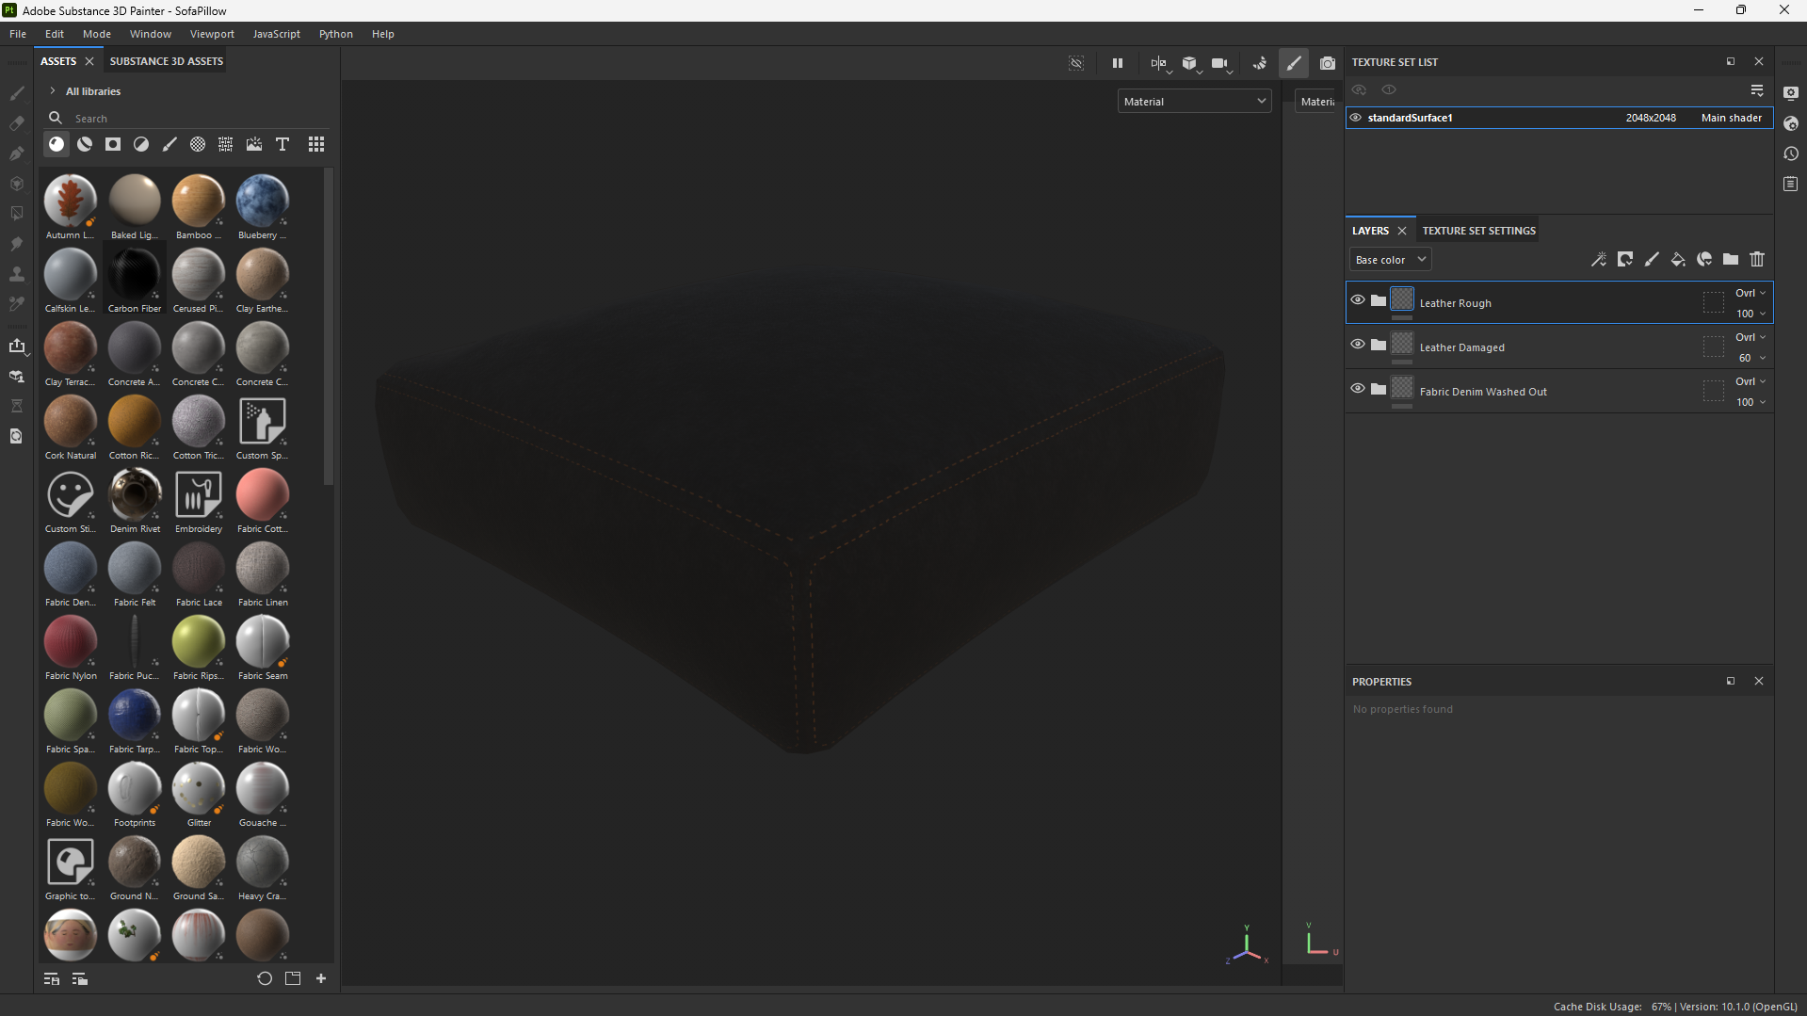The height and width of the screenshot is (1016, 1807).
Task: Switch to Substance 3D Assets tab
Action: (x=167, y=61)
